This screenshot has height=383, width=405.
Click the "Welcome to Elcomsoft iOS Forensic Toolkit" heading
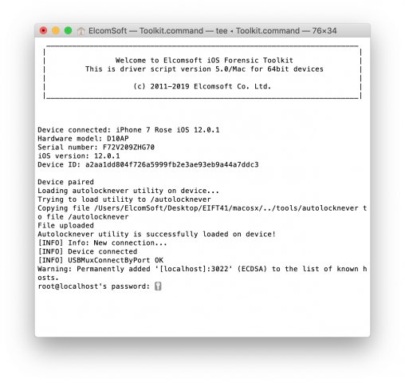[x=204, y=61]
